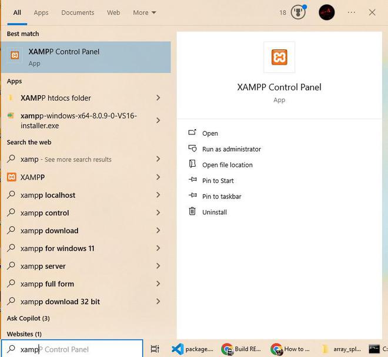388x357 pixels.
Task: Click the search box containing xamp
Action: [x=72, y=349]
